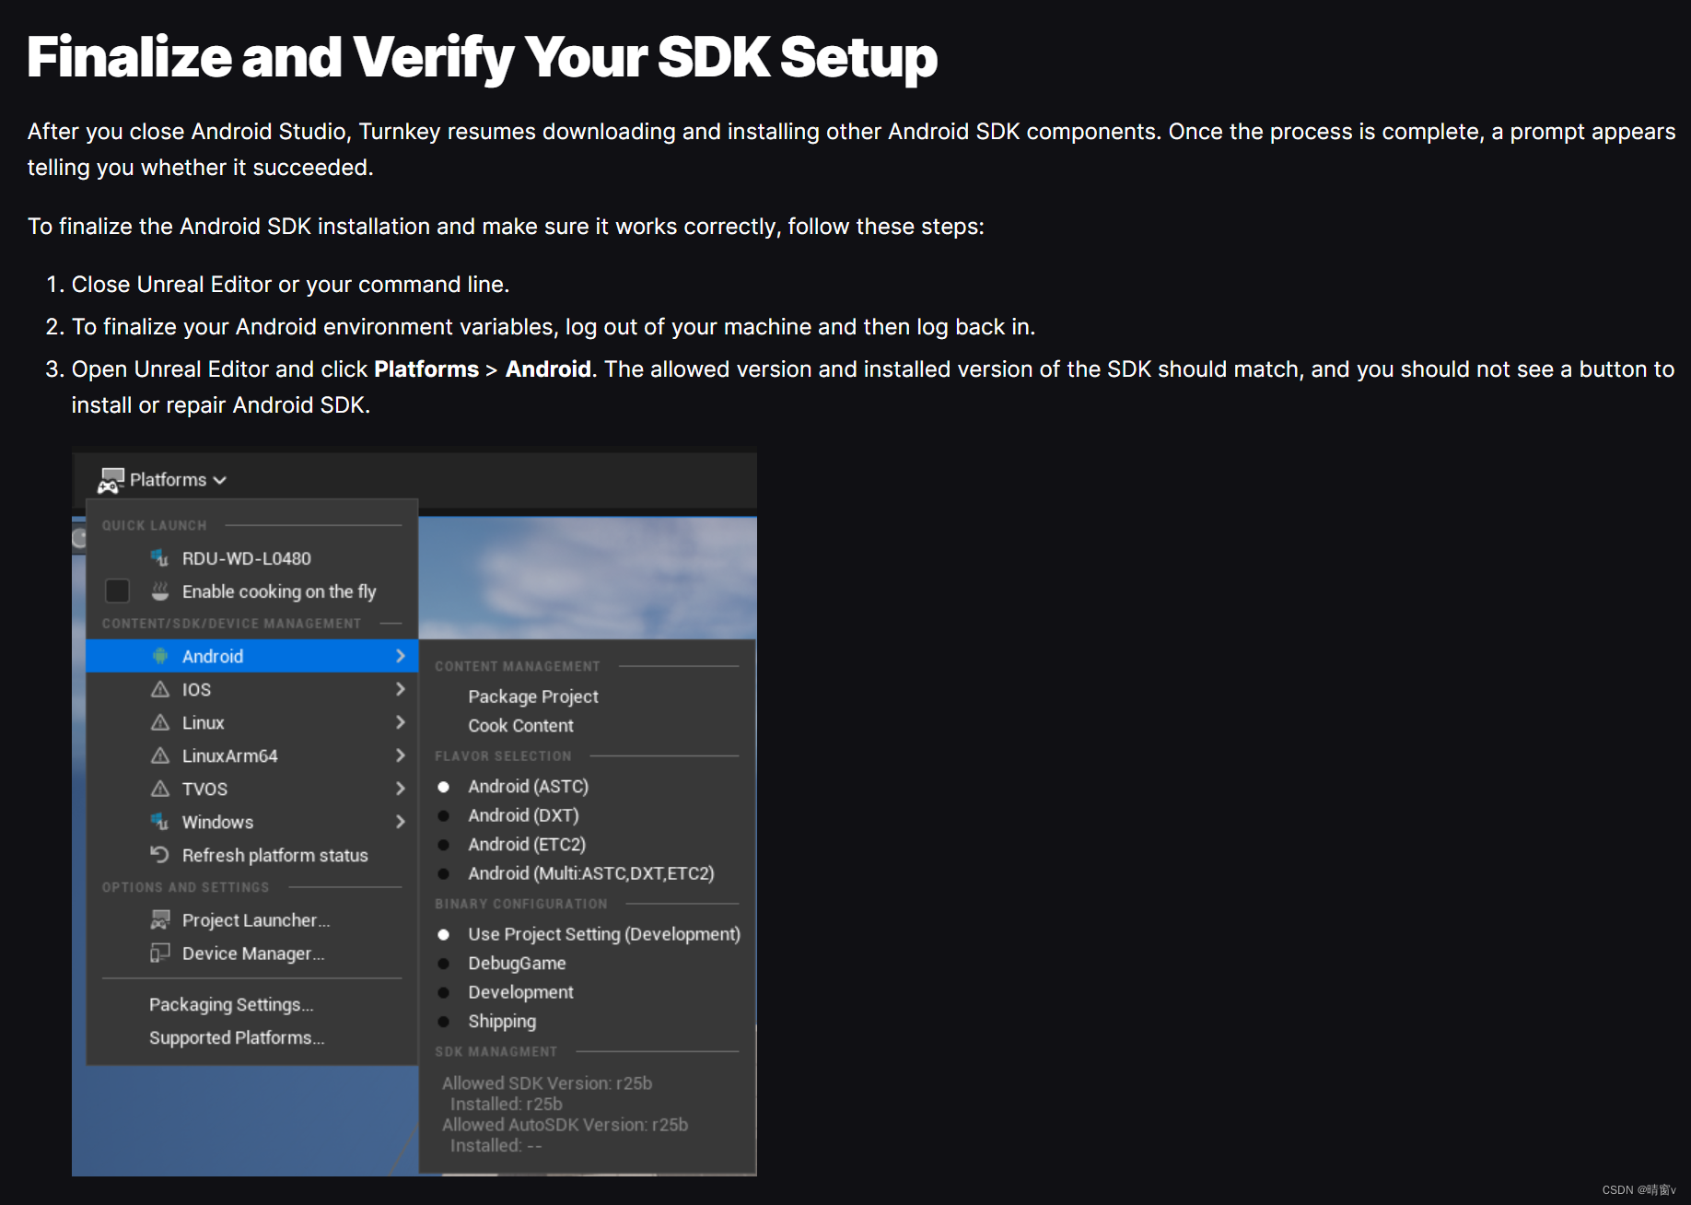The height and width of the screenshot is (1205, 1691).
Task: Select the Android platform entry
Action: click(252, 656)
